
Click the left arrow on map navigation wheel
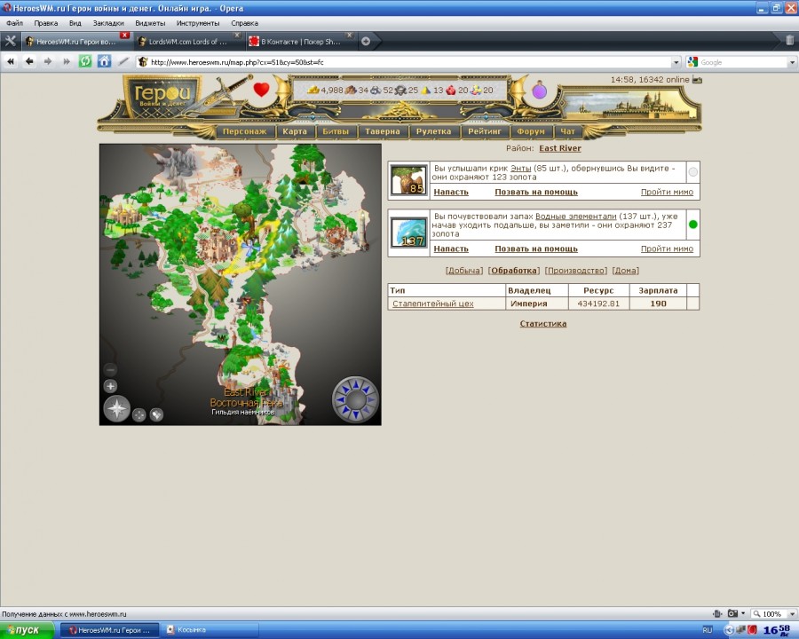(339, 400)
